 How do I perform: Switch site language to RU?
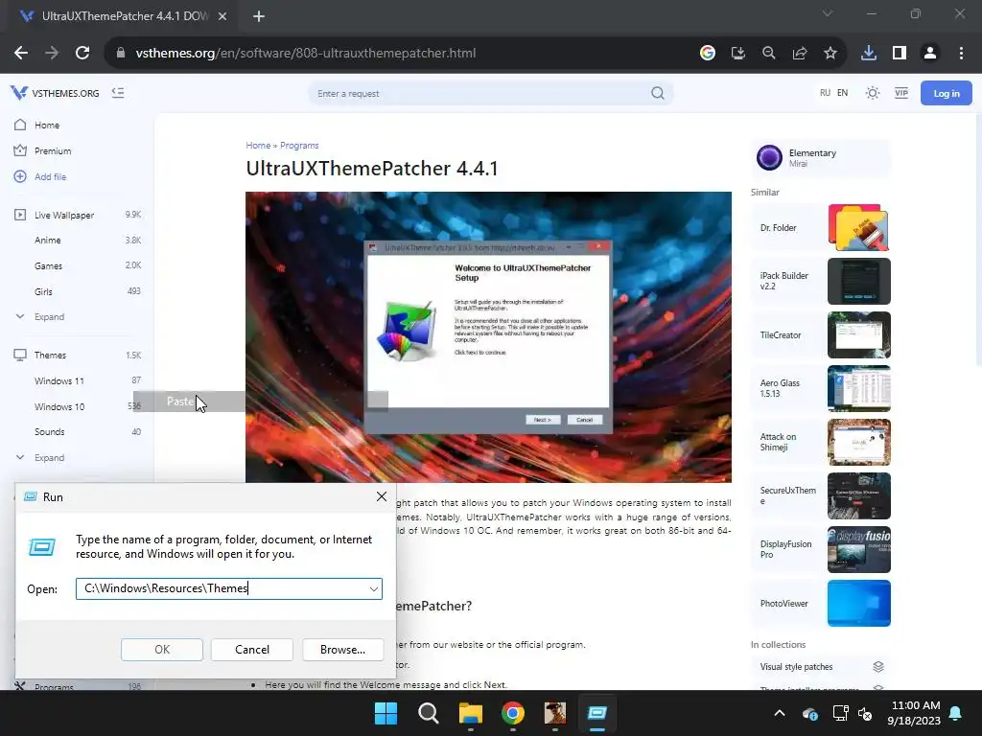pyautogui.click(x=825, y=93)
